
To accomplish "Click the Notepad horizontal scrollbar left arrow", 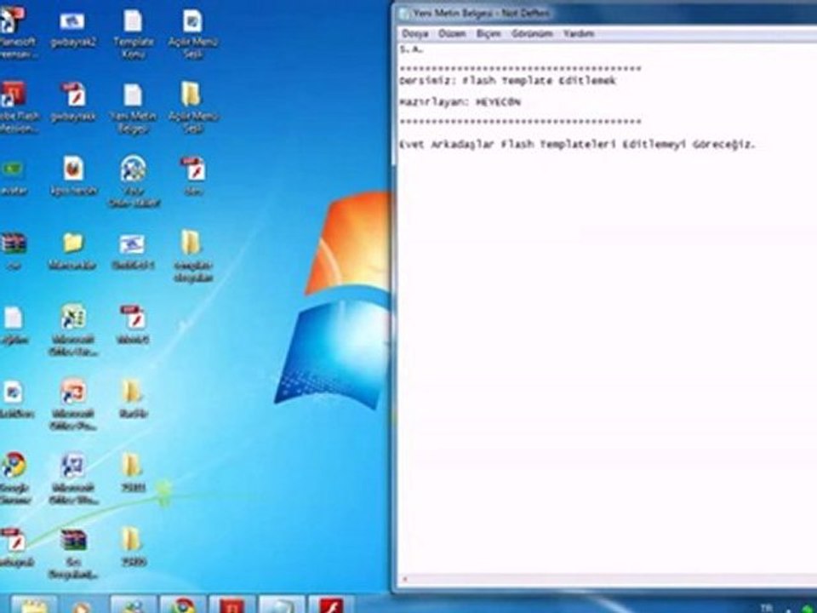I will 405,579.
